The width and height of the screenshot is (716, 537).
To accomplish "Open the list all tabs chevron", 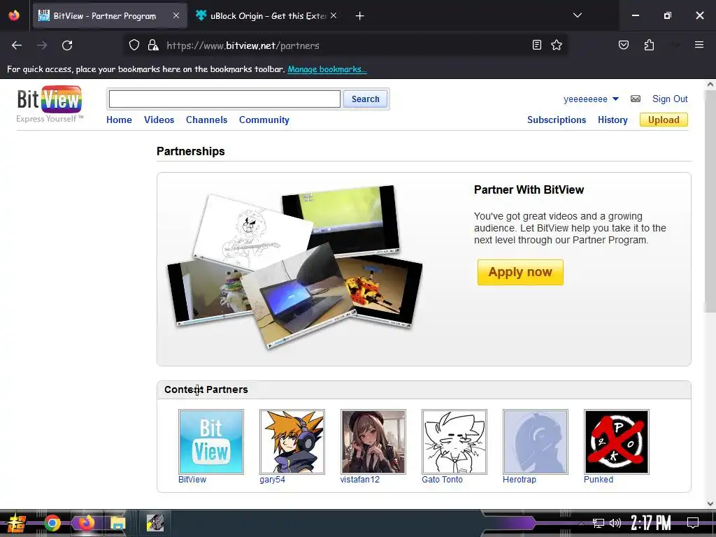I will point(577,15).
